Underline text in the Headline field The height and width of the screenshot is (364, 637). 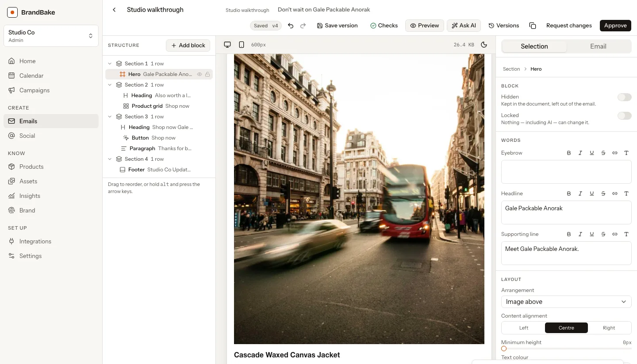592,193
